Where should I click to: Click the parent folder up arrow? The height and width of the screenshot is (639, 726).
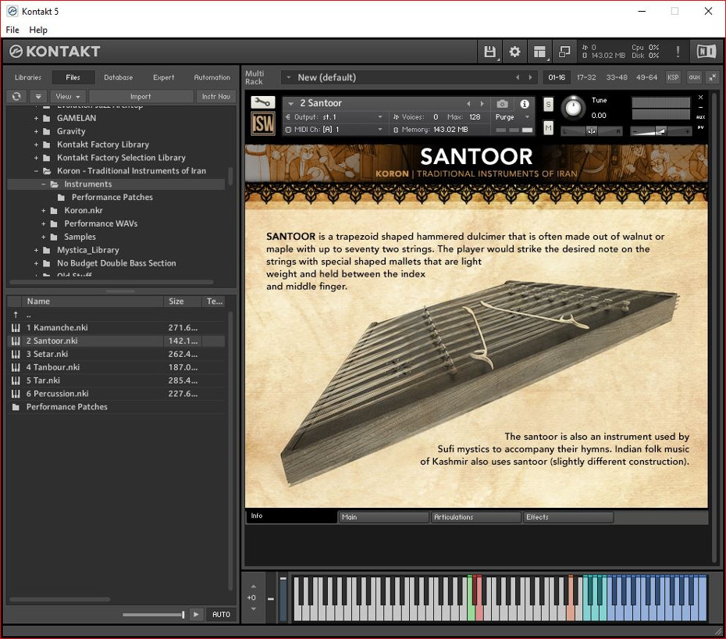pyautogui.click(x=16, y=315)
